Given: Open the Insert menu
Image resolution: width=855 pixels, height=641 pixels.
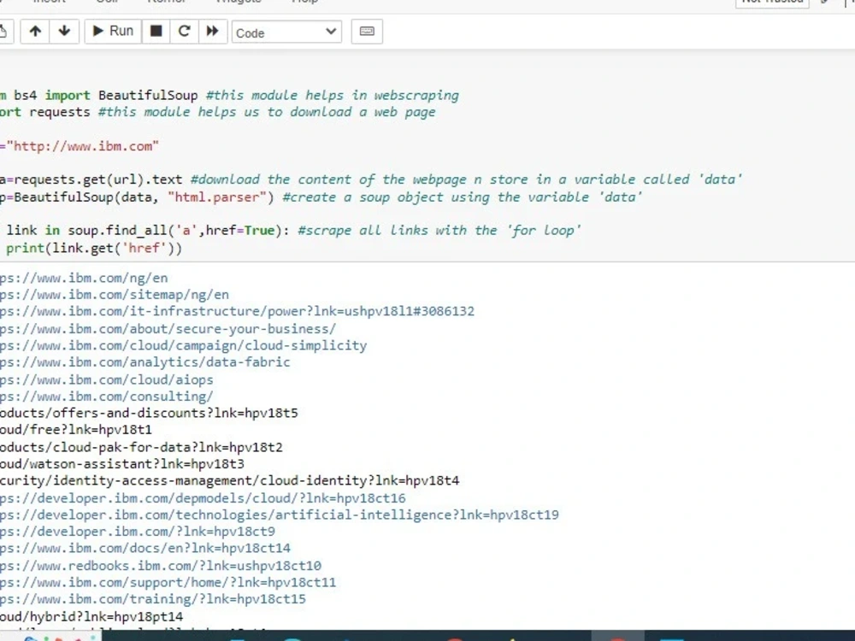Looking at the screenshot, I should [49, 2].
